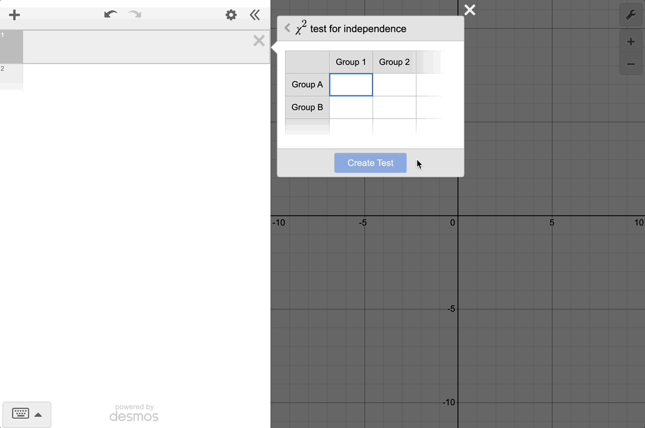
Task: Undo the last action
Action: (111, 14)
